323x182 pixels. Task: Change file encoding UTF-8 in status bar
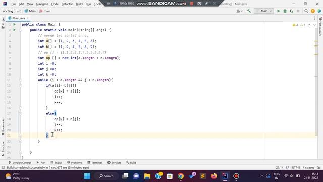296,167
